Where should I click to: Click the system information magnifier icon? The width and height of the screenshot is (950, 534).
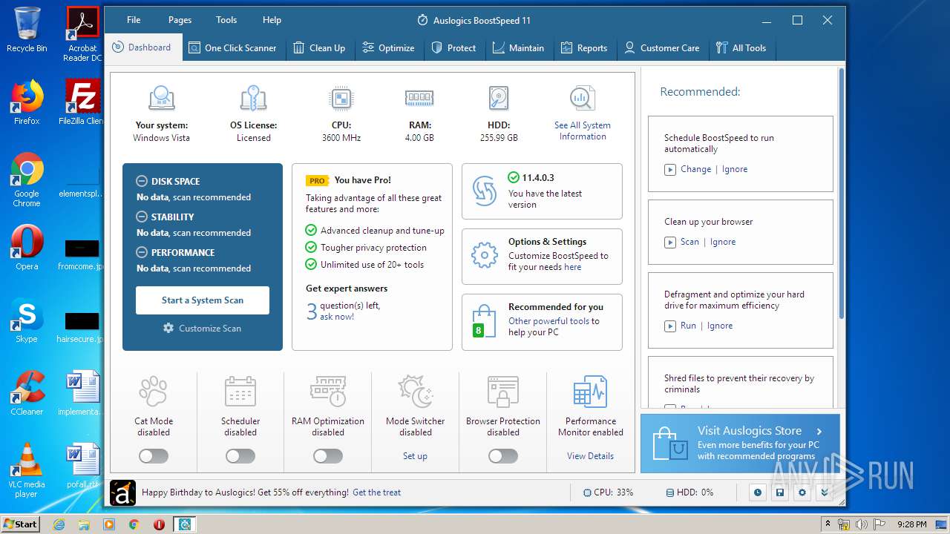point(583,99)
